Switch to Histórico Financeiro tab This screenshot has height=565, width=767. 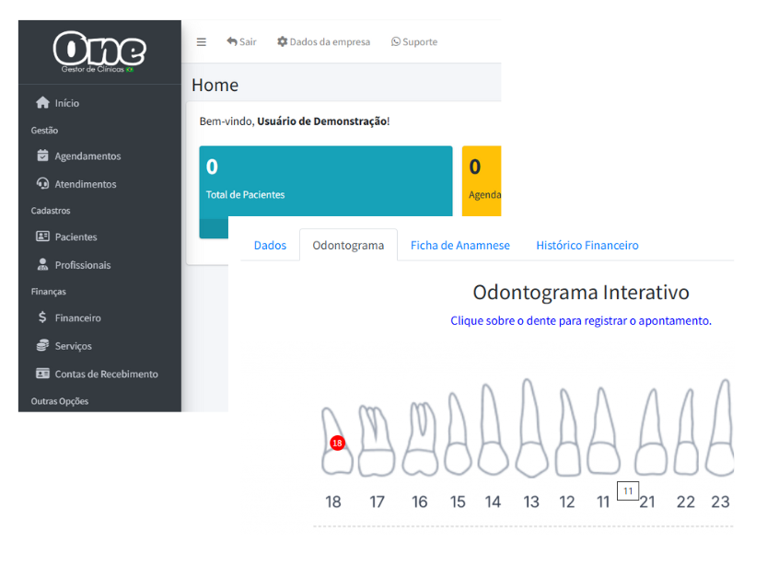tap(587, 246)
